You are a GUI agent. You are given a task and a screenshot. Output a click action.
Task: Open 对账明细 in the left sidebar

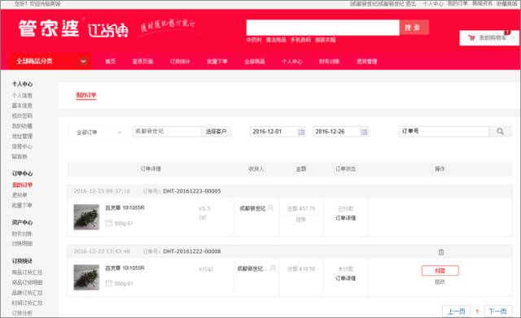tap(22, 244)
